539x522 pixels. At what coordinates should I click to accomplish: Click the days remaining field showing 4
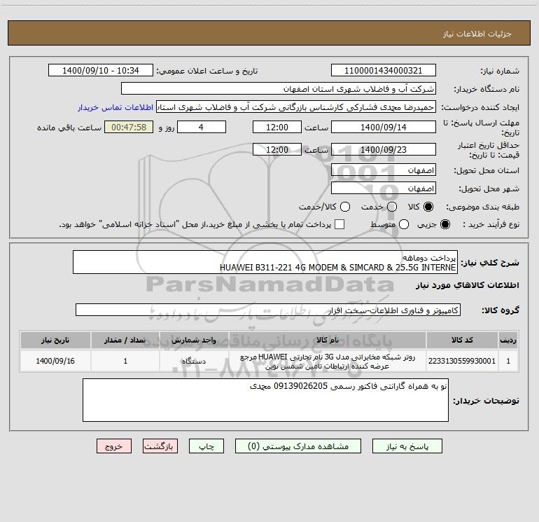[x=202, y=127]
